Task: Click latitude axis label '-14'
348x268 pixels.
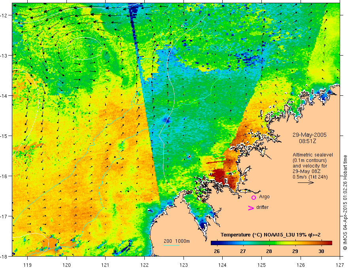Action: (x=4, y=96)
